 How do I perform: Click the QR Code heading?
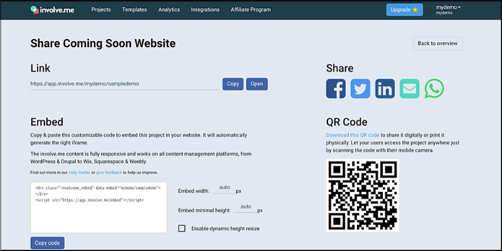[x=347, y=122]
